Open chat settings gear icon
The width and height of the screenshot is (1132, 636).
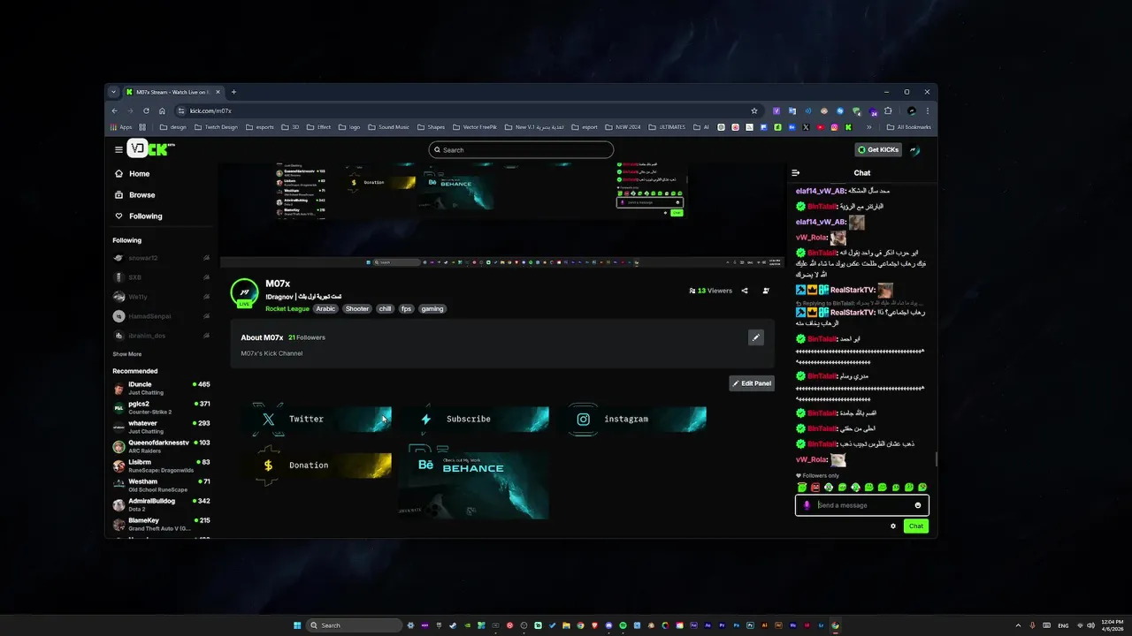[x=893, y=526]
